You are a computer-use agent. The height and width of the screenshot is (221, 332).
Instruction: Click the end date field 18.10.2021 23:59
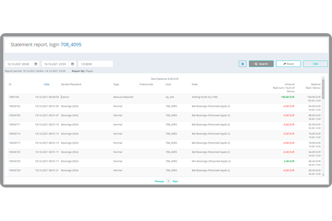point(55,64)
